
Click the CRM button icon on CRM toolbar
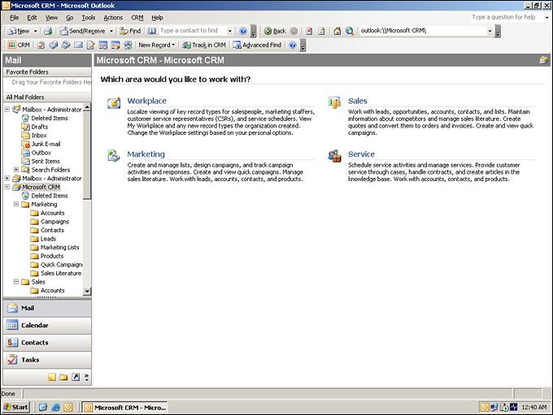point(19,45)
